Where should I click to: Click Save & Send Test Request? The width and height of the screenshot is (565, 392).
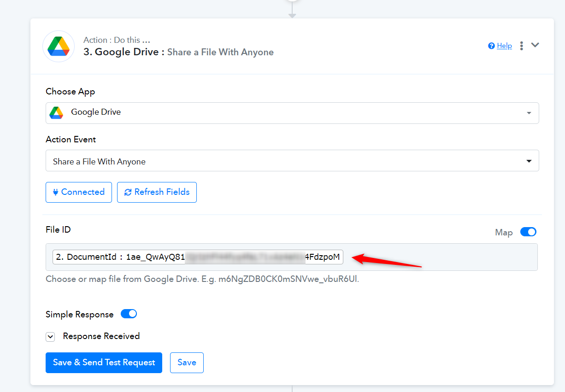[104, 363]
